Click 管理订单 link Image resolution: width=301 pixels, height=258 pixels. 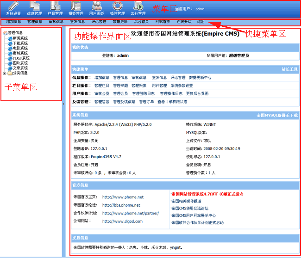[146, 102]
